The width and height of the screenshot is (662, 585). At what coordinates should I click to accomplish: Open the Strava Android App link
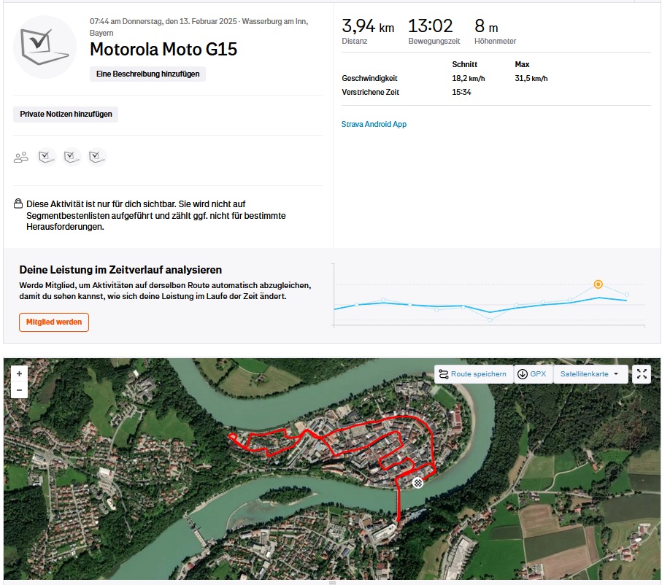tap(374, 124)
